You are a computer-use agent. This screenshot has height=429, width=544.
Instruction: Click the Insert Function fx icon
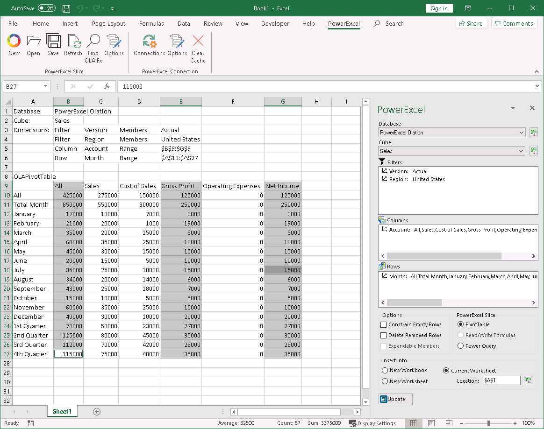pos(107,87)
